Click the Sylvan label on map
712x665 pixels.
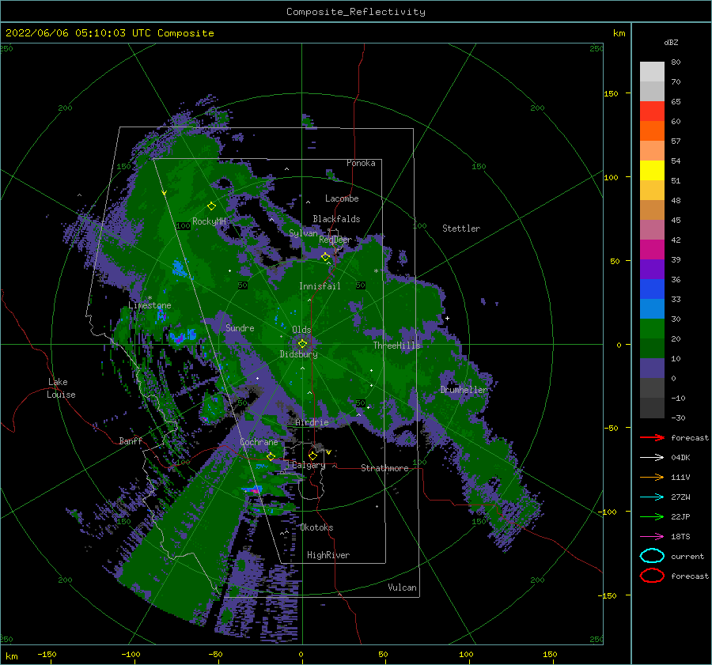pos(303,233)
